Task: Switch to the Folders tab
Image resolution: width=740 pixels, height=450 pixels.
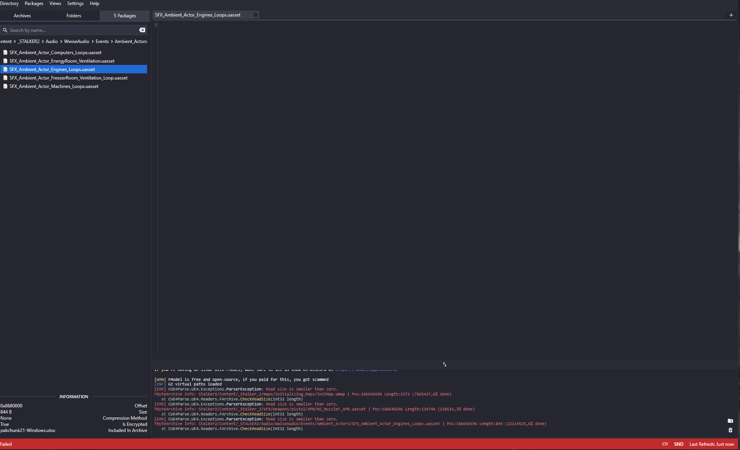Action: (x=74, y=16)
